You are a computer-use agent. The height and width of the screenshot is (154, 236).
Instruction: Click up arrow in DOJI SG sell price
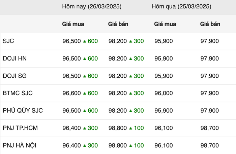(131, 76)
